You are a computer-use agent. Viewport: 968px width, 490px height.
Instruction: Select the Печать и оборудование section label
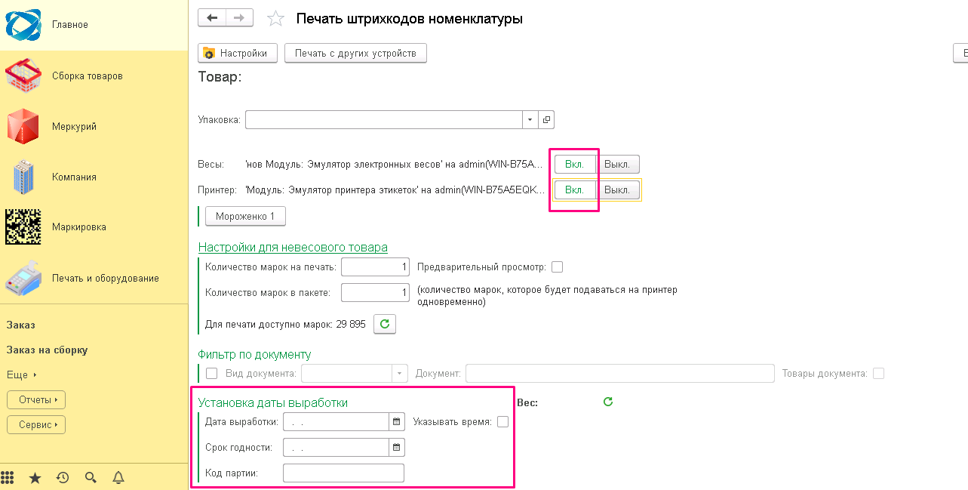coord(105,278)
